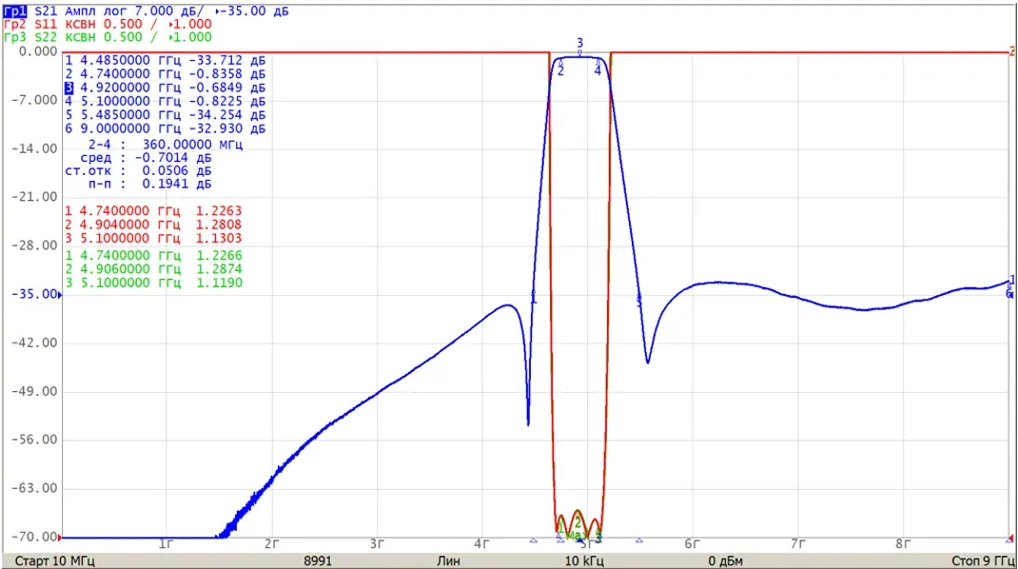Click the 0 дБм power level field
This screenshot has width=1018, height=569.
click(725, 560)
